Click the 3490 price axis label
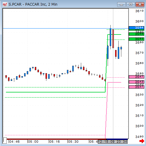This screenshot has width=146, height=146. click(139, 137)
